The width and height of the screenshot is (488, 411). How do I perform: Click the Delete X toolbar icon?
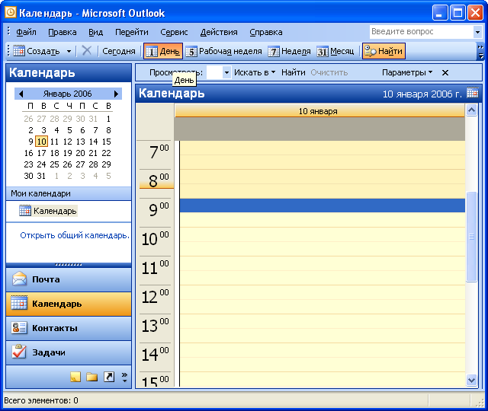(86, 51)
